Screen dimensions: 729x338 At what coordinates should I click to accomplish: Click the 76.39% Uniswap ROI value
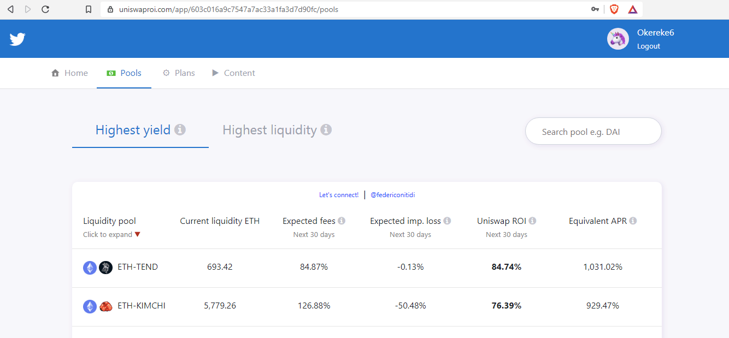tap(507, 306)
